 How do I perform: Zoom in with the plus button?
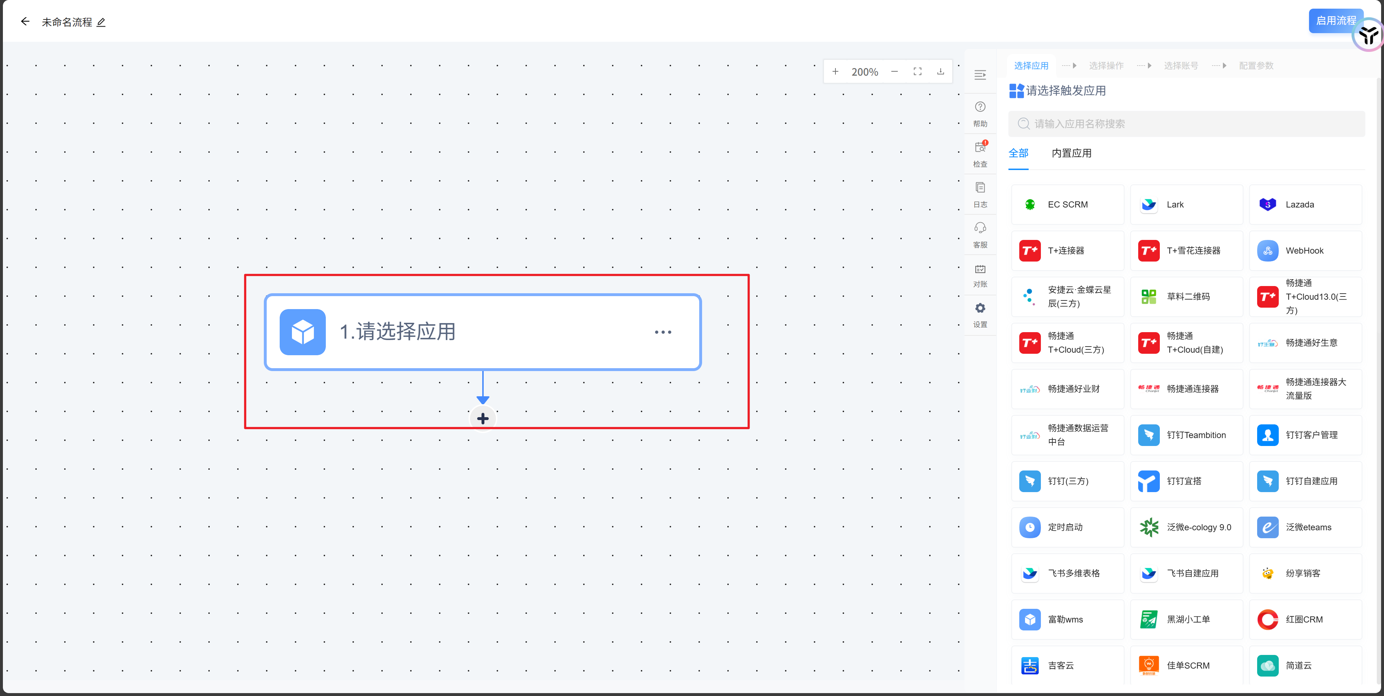pyautogui.click(x=835, y=71)
